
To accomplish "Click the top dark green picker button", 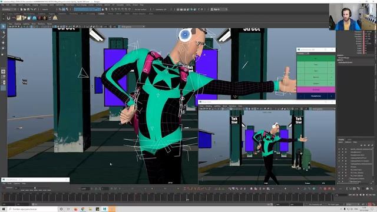I will 316,58.
